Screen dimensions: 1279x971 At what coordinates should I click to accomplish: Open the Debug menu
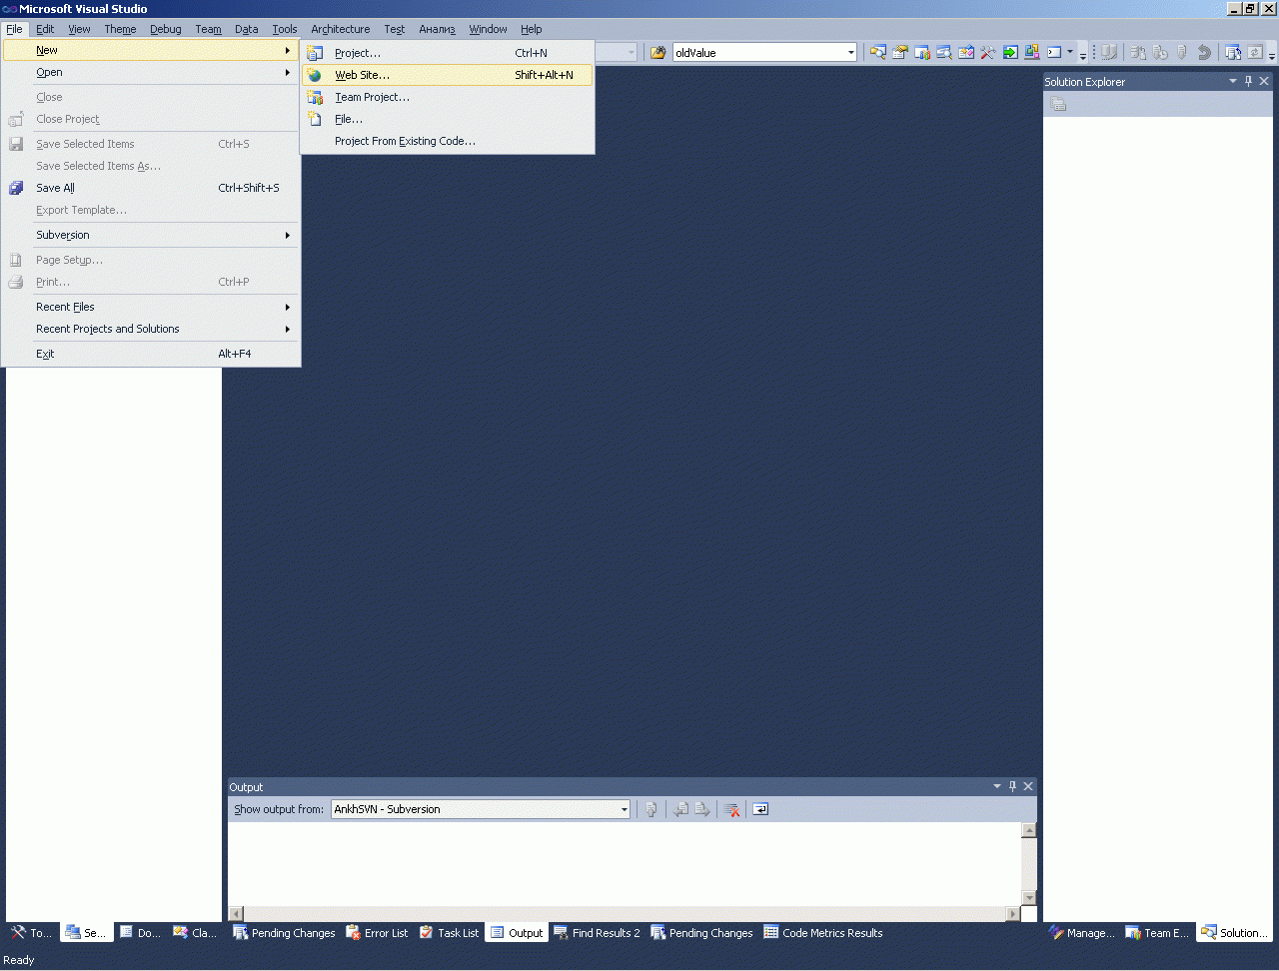click(166, 29)
